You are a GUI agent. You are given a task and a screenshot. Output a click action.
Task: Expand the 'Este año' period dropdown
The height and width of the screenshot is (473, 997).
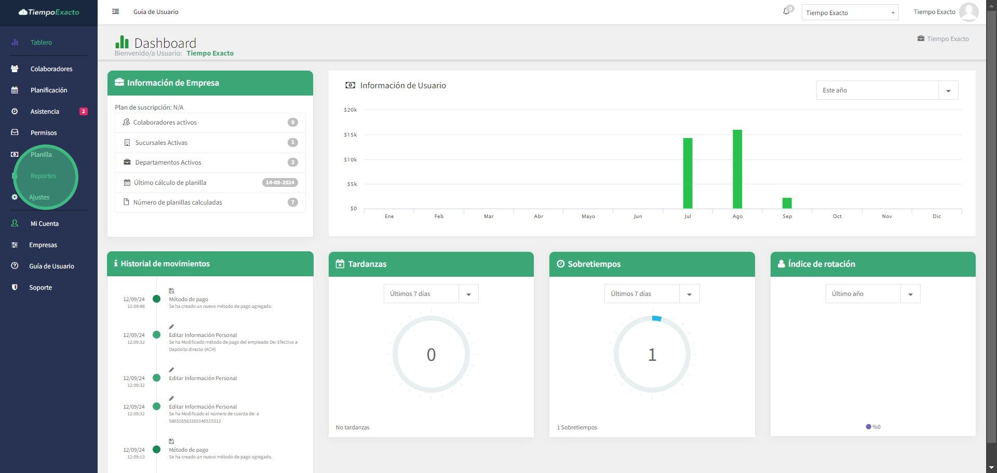coord(886,90)
